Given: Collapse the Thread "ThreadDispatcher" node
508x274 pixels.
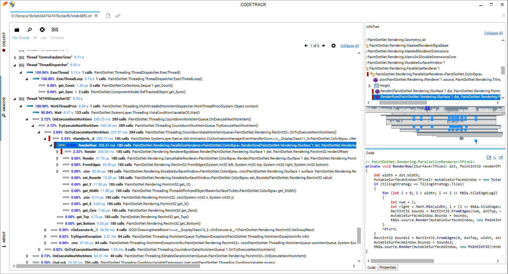Looking at the screenshot, I should tap(15, 65).
